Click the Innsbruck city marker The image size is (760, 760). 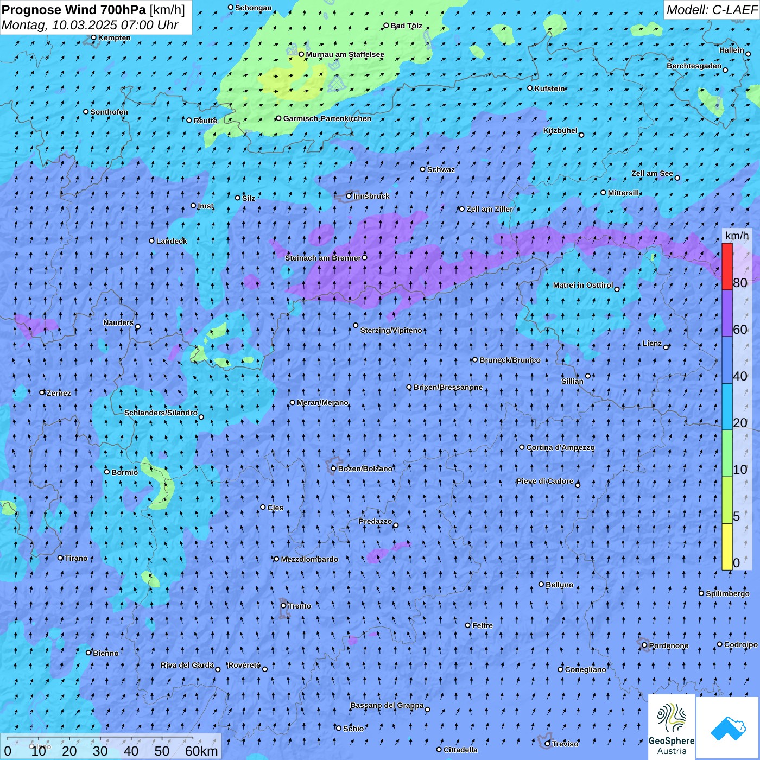pos(349,196)
